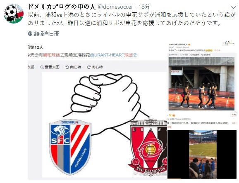Open the handshake Shenhua Urawa image

105,124
